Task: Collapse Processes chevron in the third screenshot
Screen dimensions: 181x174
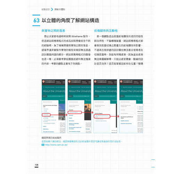Action: (109, 110)
